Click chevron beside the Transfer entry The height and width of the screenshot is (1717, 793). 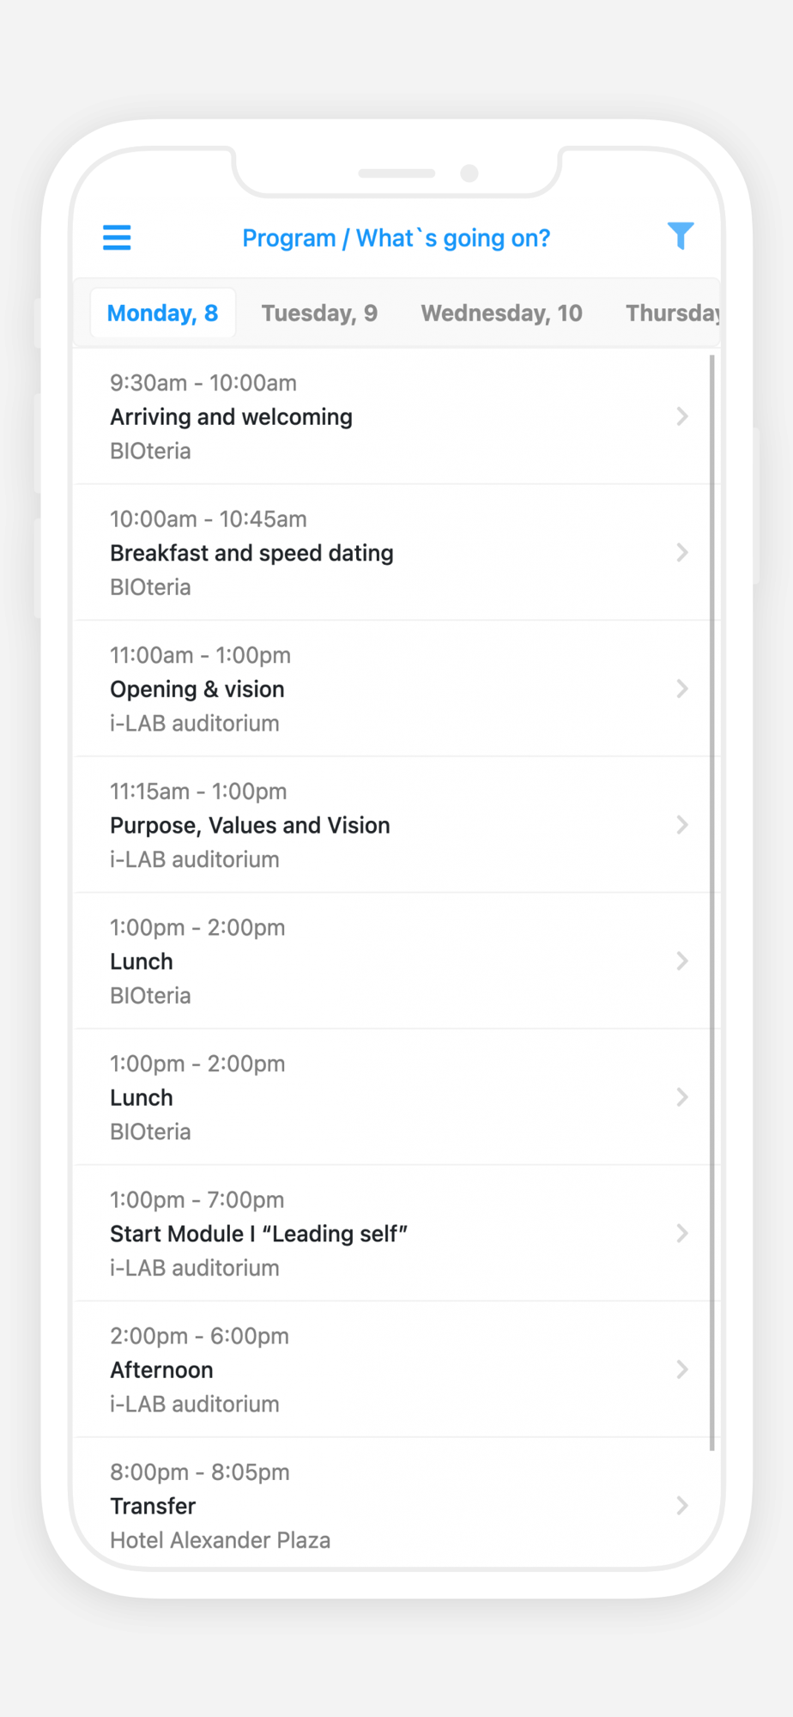[x=682, y=1506]
